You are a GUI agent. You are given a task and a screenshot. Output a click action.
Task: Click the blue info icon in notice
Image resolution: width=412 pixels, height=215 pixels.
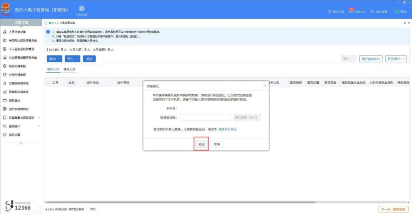pyautogui.click(x=48, y=32)
